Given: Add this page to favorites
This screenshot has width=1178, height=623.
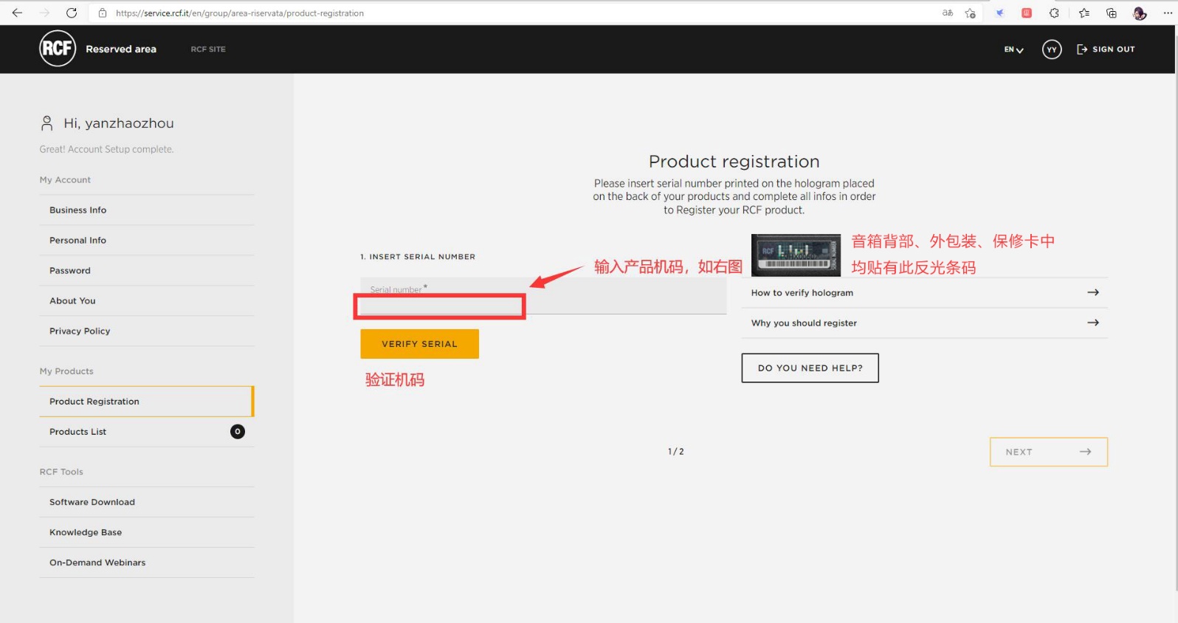Looking at the screenshot, I should (x=970, y=13).
